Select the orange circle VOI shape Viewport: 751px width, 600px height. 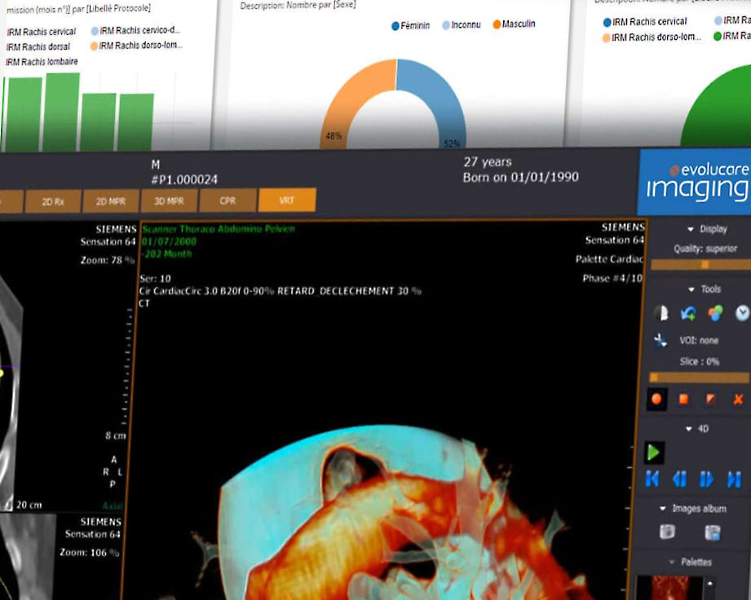point(656,399)
